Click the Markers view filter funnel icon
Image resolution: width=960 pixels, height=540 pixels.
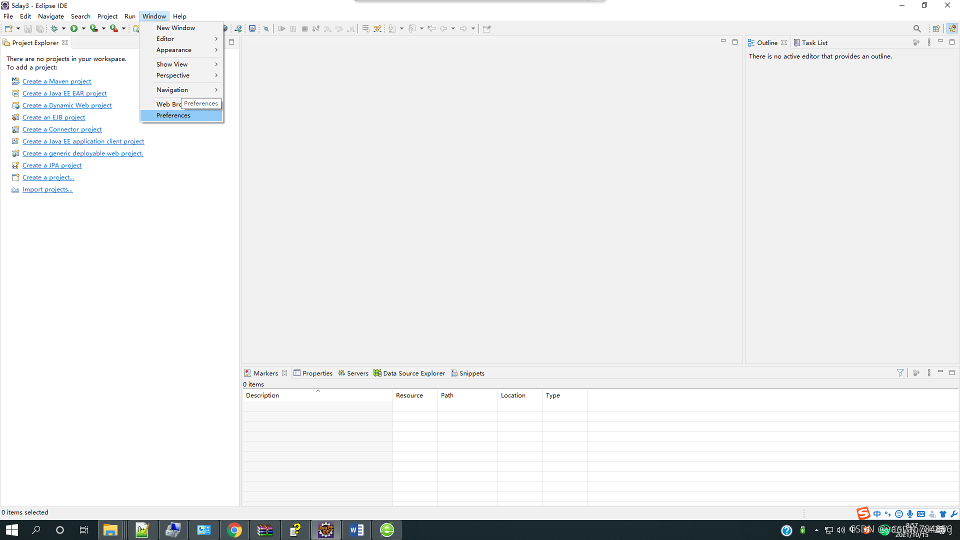coord(900,373)
